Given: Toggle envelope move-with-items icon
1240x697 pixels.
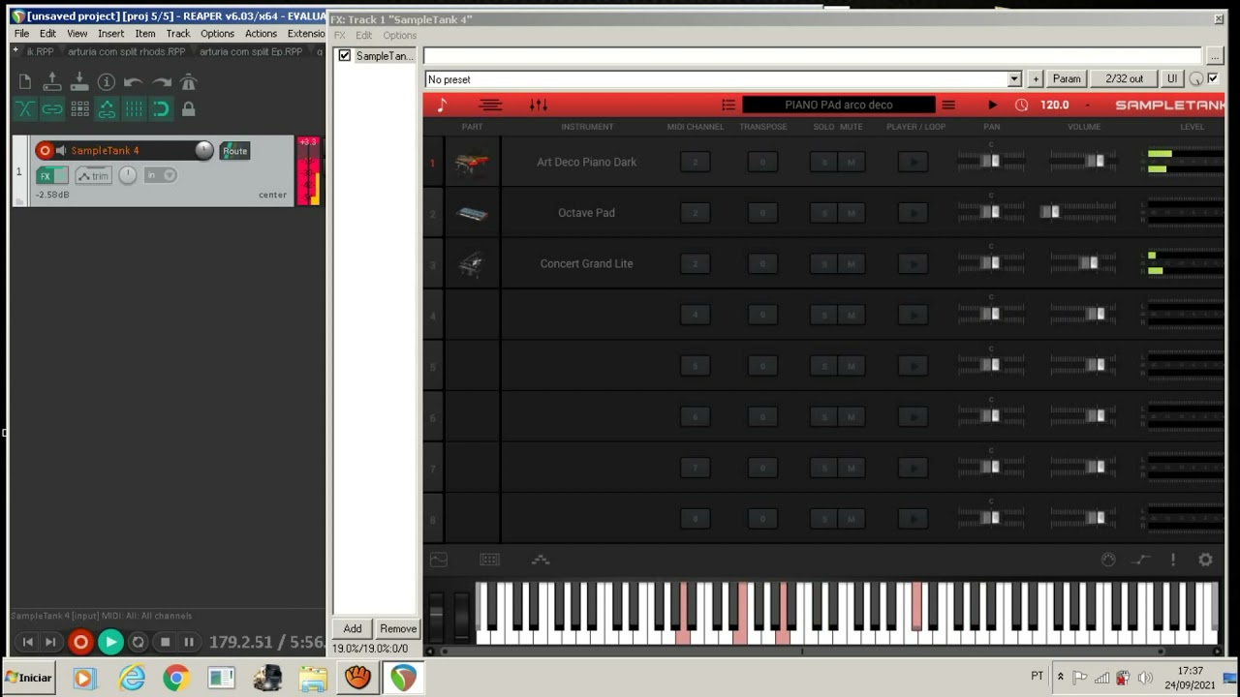Looking at the screenshot, I should (107, 109).
